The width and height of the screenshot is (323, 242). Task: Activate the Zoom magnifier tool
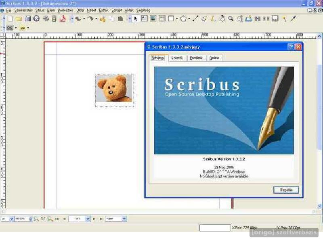(231, 19)
